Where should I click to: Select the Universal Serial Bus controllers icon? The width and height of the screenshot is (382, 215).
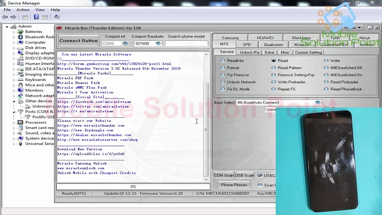[x=20, y=144]
